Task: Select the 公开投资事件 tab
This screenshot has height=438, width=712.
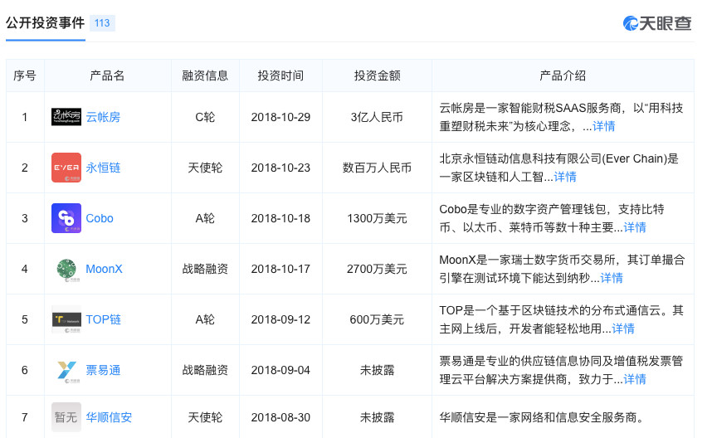Action: (46, 22)
